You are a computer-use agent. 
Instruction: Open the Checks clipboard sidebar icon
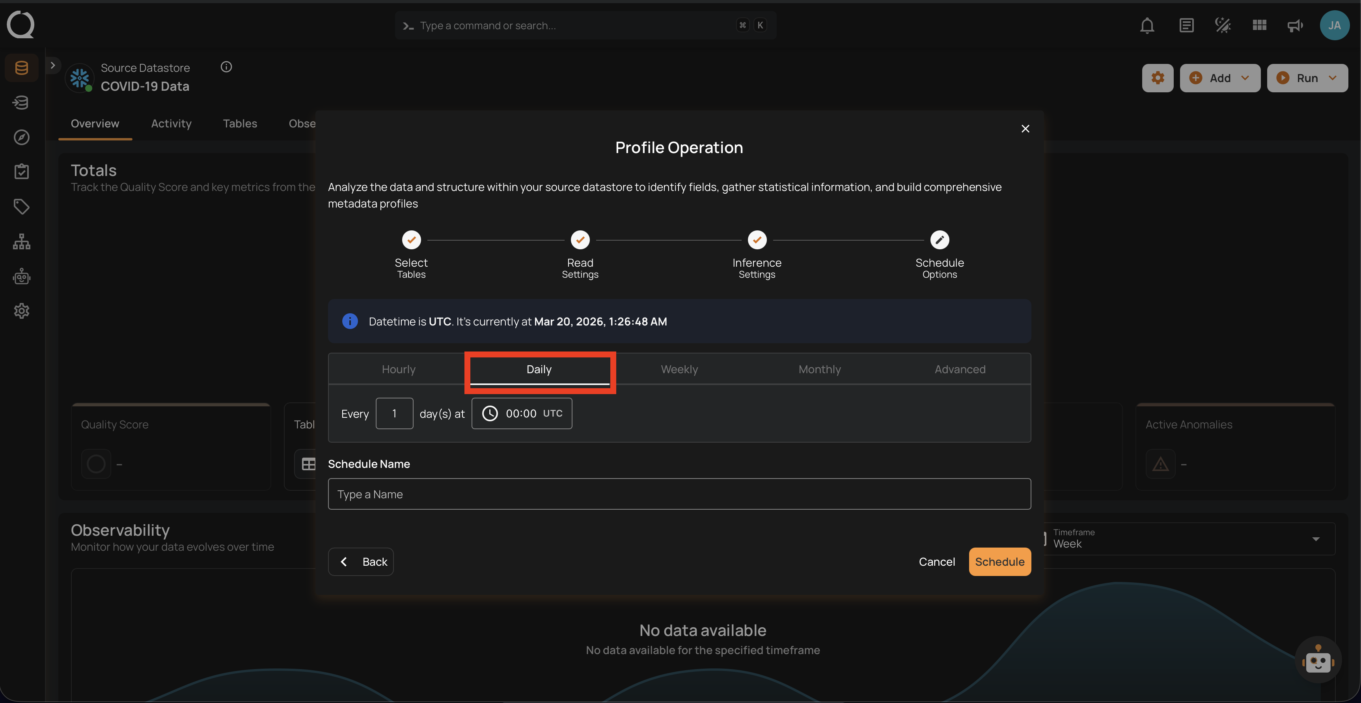(x=21, y=171)
